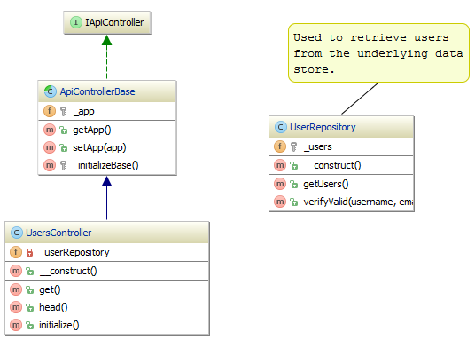Click the field icon beside _app
Image resolution: width=475 pixels, height=340 pixels.
pyautogui.click(x=50, y=111)
